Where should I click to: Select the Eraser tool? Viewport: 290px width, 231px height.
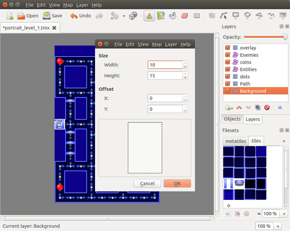[185, 16]
